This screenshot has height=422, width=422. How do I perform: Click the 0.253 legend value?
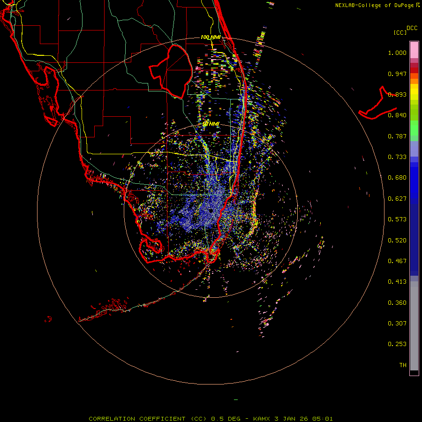[397, 344]
